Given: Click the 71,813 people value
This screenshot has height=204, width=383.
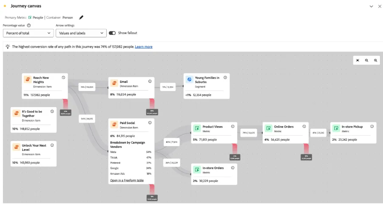Looking at the screenshot, I should point(208,139).
